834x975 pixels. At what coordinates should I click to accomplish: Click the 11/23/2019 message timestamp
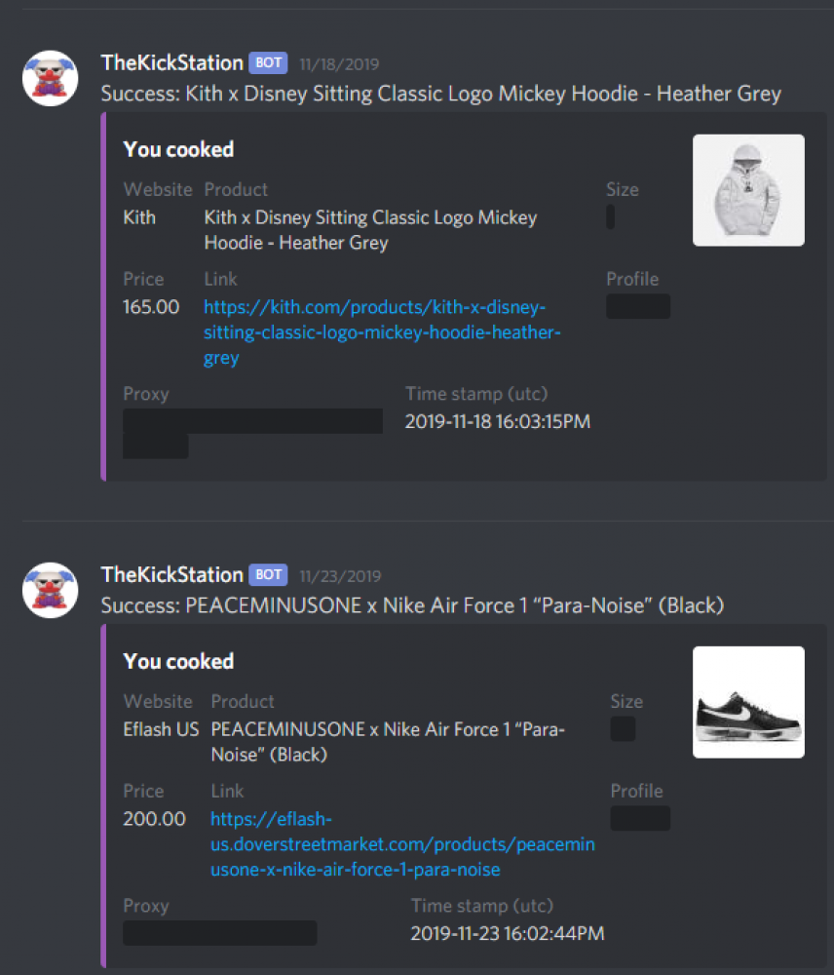click(x=341, y=576)
